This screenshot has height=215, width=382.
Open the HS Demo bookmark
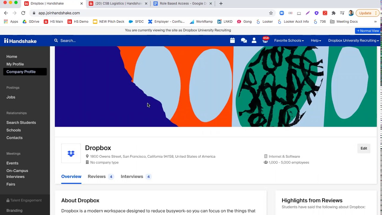coord(78,21)
